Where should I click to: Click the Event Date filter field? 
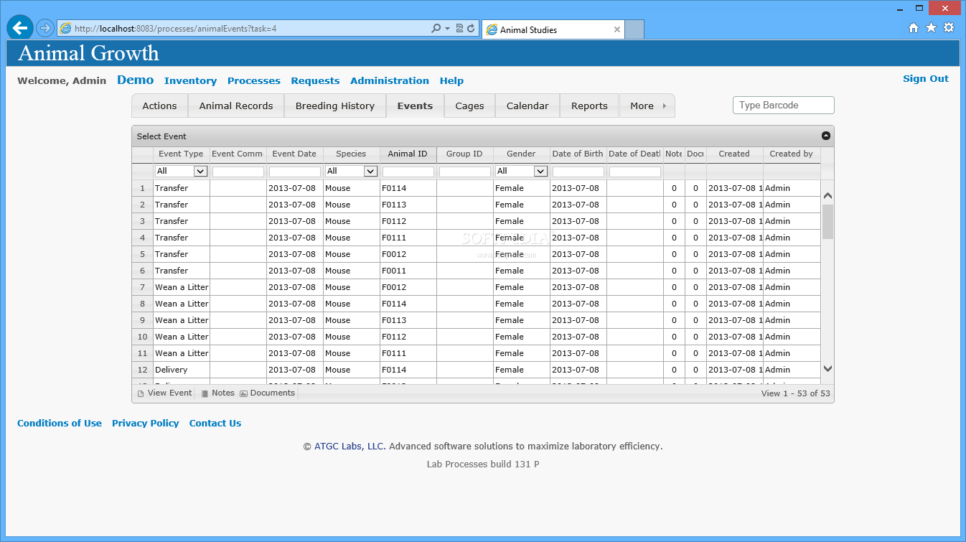295,172
